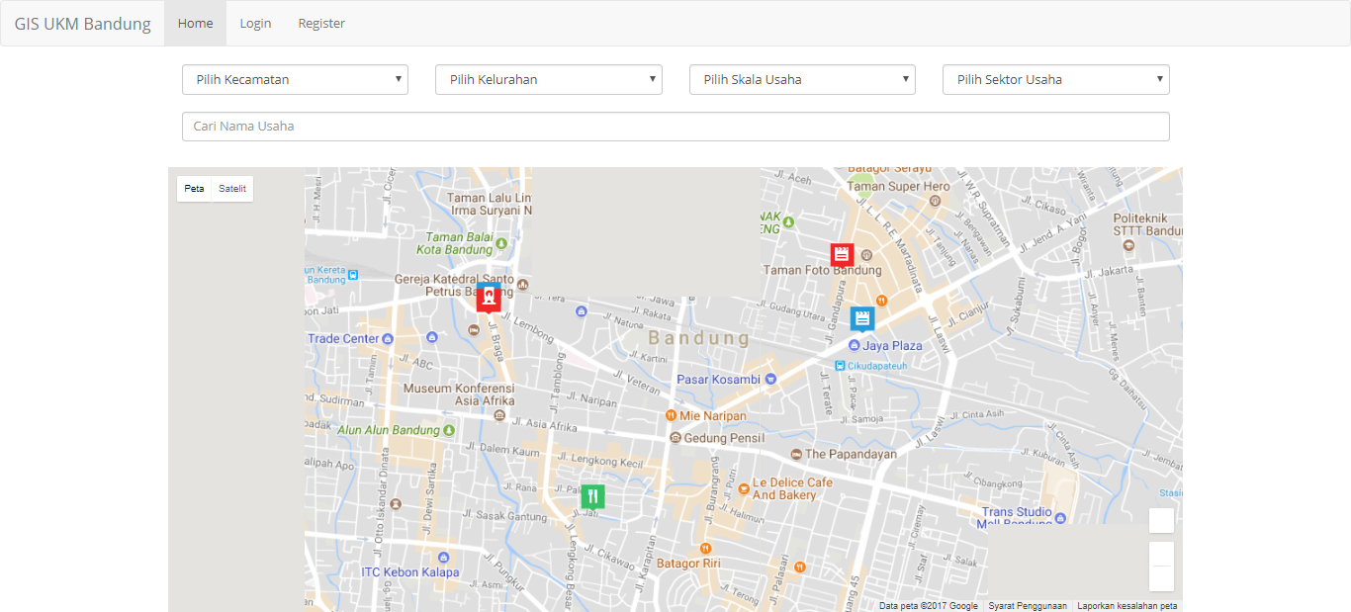Viewport: 1351px width, 612px height.
Task: Click the Batagor Riri restaurant icon
Action: (705, 549)
